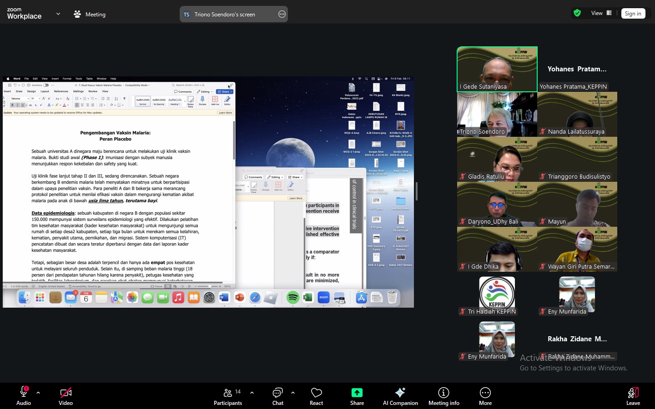Image resolution: width=655 pixels, height=409 pixels.
Task: Click the green encryption shield icon
Action: (x=577, y=13)
